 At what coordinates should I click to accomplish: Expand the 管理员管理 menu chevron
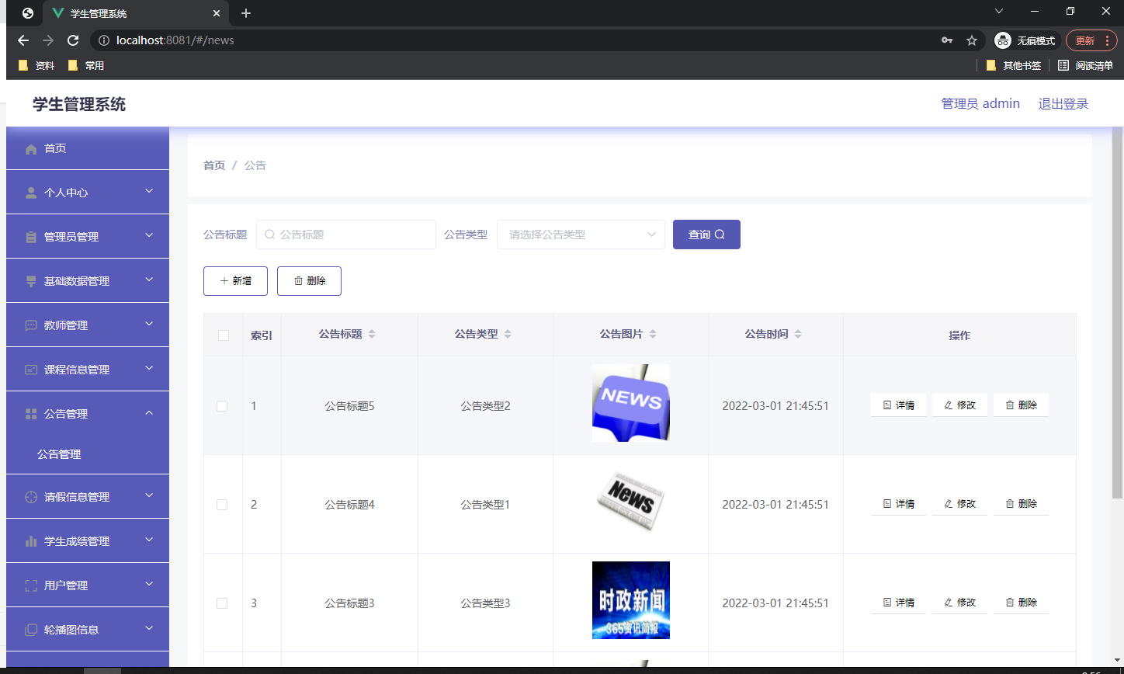pos(150,235)
